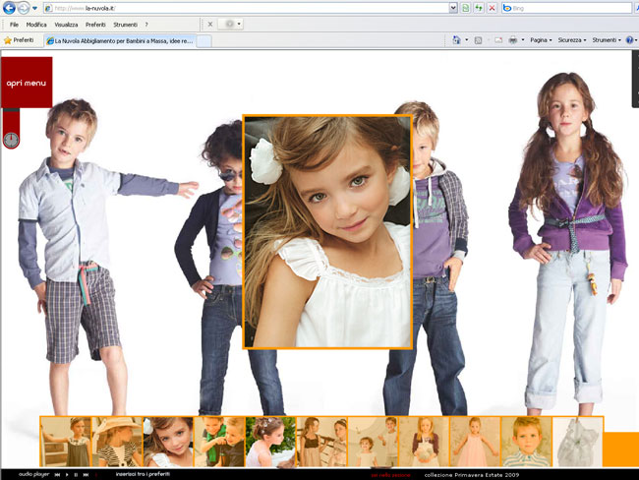The width and height of the screenshot is (639, 480).
Task: Go back using the browser Back arrow
Action: [x=9, y=7]
